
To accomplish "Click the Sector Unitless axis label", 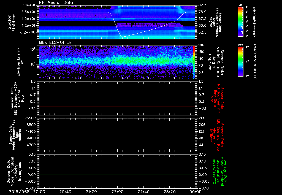I will (12, 22).
